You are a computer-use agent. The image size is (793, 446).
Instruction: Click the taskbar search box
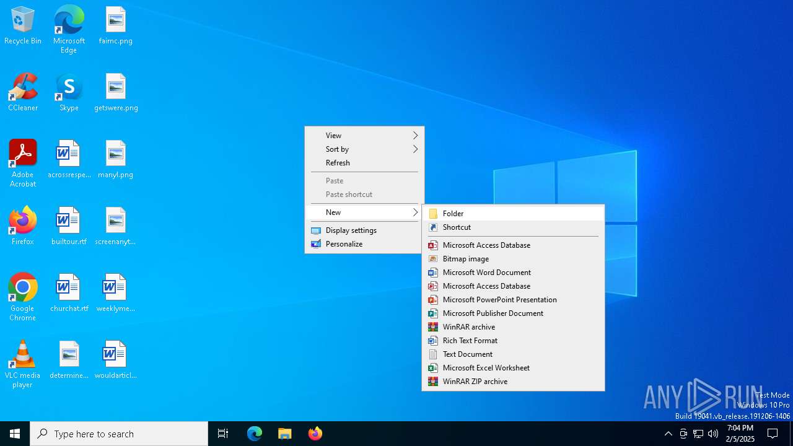(x=119, y=434)
